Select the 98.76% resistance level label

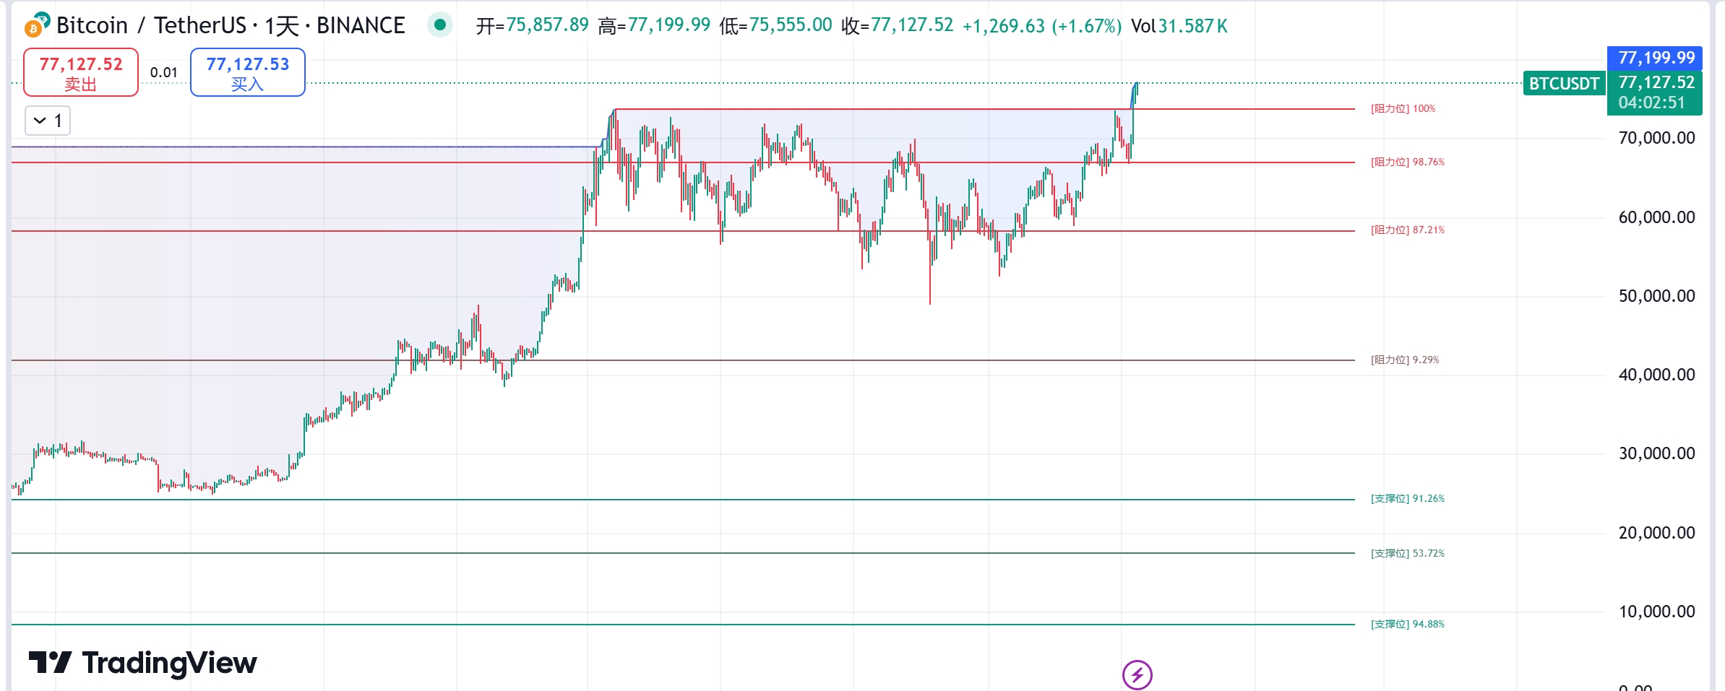[x=1407, y=162]
